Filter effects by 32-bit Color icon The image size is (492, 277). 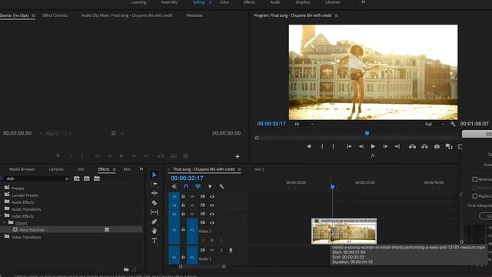coord(87,179)
